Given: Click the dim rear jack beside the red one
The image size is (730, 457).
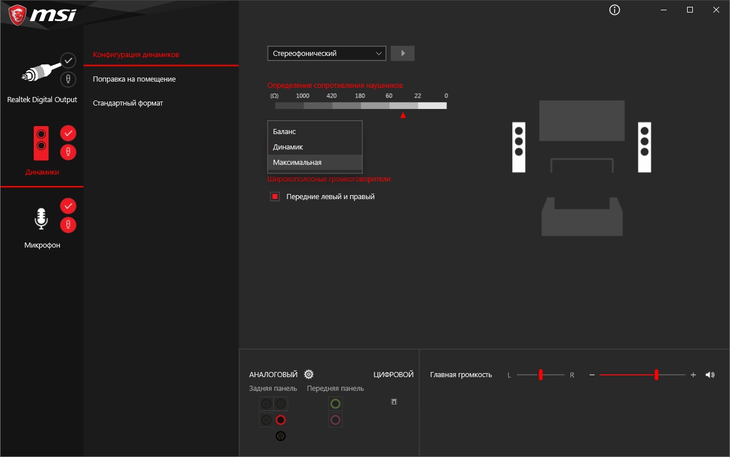Looking at the screenshot, I should (x=266, y=420).
